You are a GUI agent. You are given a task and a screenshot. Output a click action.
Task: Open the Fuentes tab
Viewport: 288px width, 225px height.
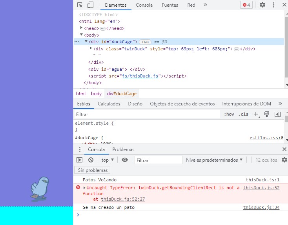click(x=170, y=5)
